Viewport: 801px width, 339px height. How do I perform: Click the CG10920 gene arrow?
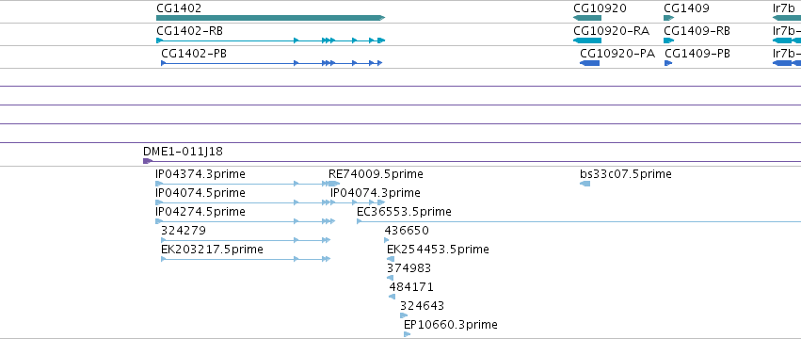[587, 18]
